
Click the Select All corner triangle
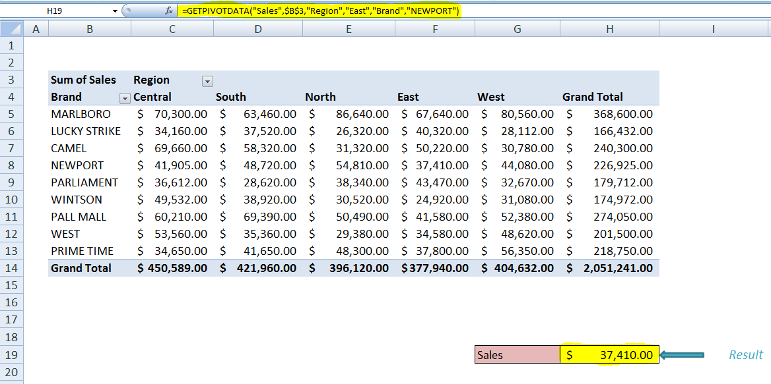tap(12, 30)
